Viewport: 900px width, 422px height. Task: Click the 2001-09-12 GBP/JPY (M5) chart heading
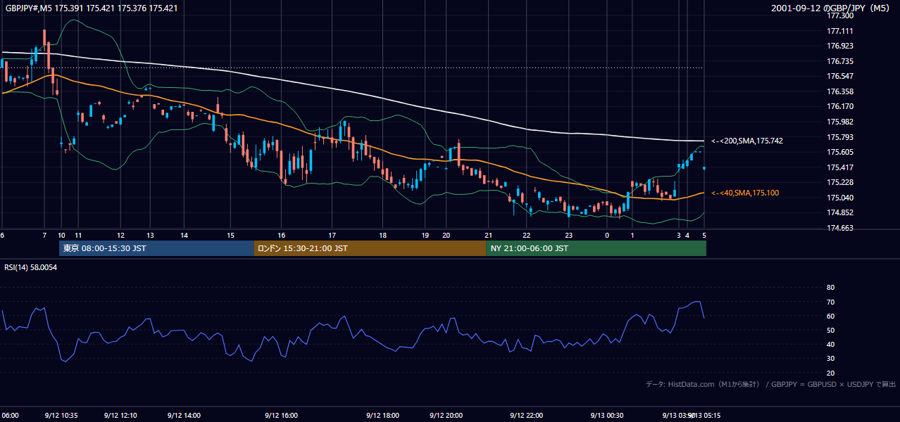(831, 8)
